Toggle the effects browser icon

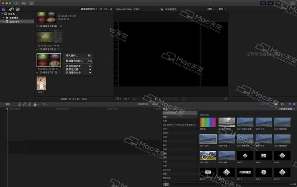pyautogui.click(x=290, y=104)
